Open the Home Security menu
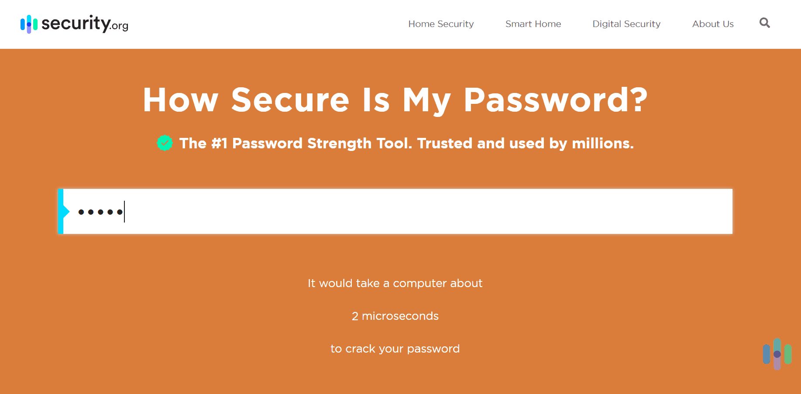The width and height of the screenshot is (801, 394). [441, 24]
